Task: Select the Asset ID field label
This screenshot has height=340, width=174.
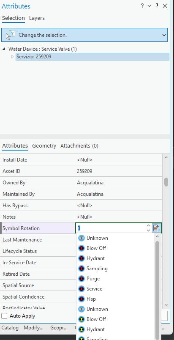Action: tap(11, 171)
